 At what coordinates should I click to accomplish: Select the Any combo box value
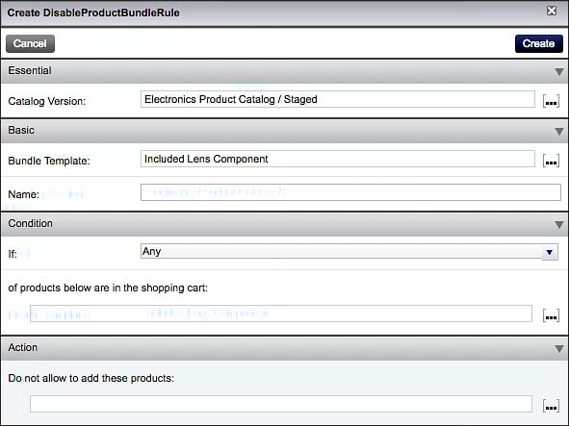click(341, 251)
